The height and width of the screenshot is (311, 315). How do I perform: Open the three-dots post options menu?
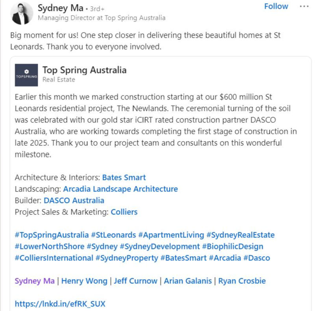304,7
